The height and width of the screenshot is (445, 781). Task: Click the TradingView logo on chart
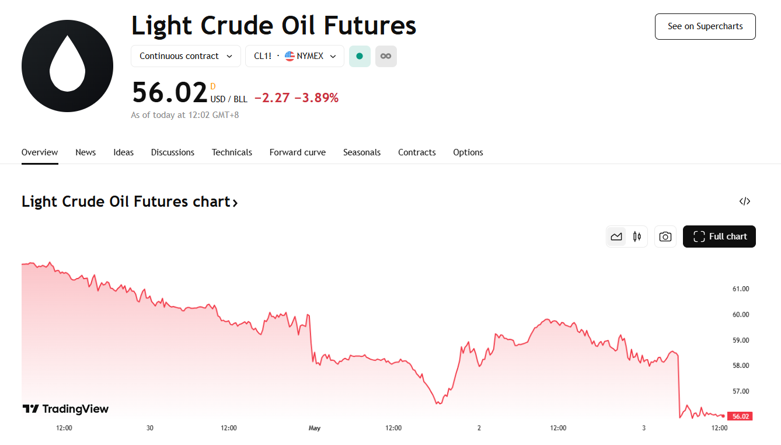pos(65,409)
